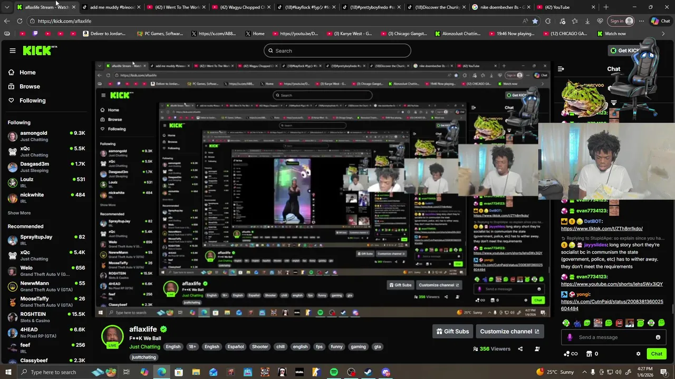This screenshot has width=675, height=379.
Task: Switch to 'Wagyu Chopped' YouTube tab
Action: pos(240,7)
